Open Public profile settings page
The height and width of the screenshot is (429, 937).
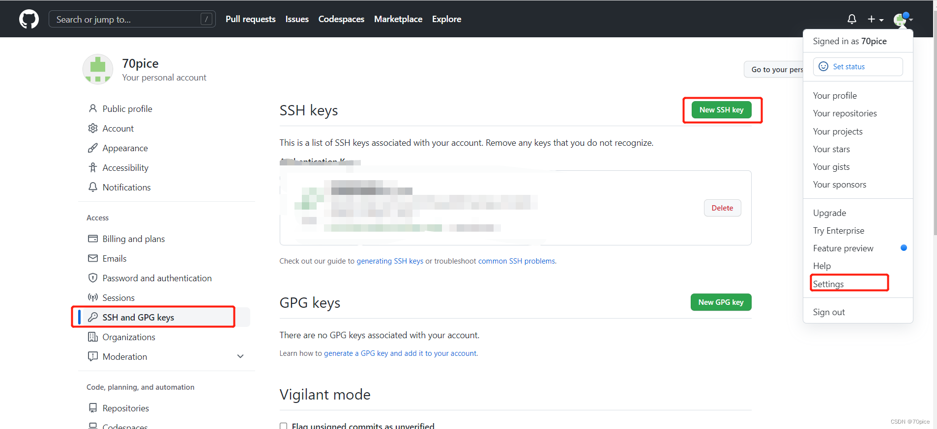pyautogui.click(x=127, y=108)
